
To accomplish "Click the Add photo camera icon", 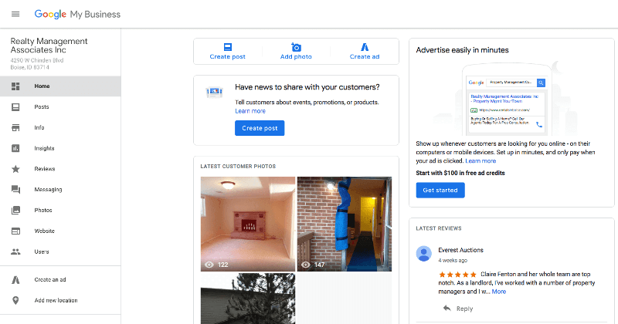I will 296,47.
